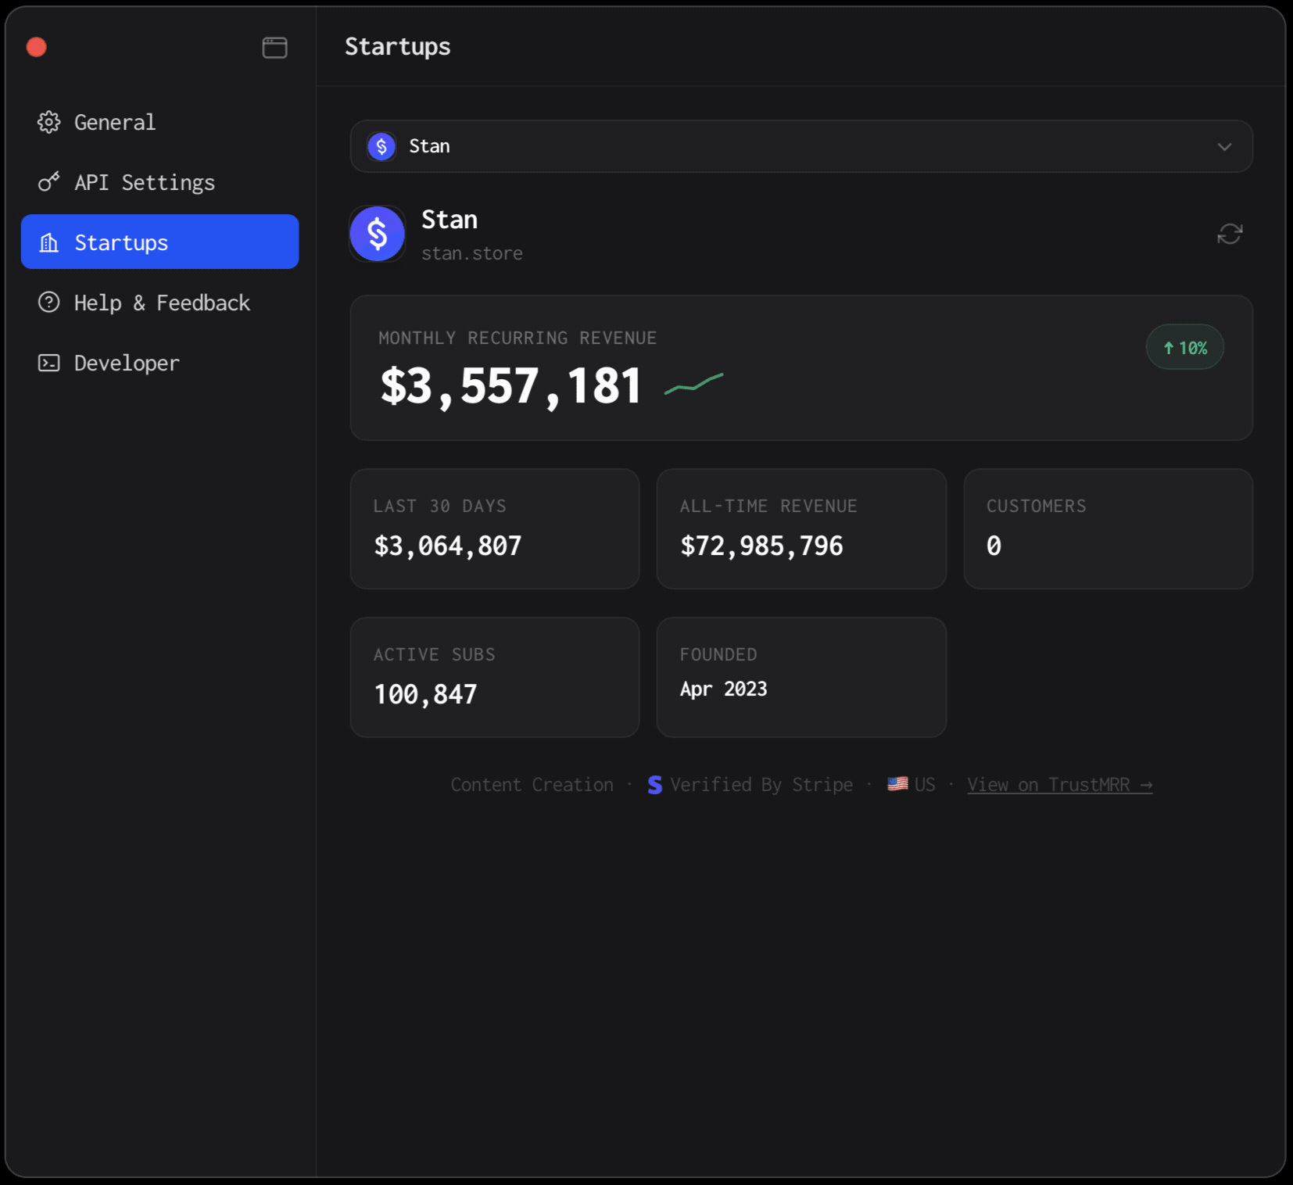
Task: Open the Startups sidebar tab
Action: [159, 242]
